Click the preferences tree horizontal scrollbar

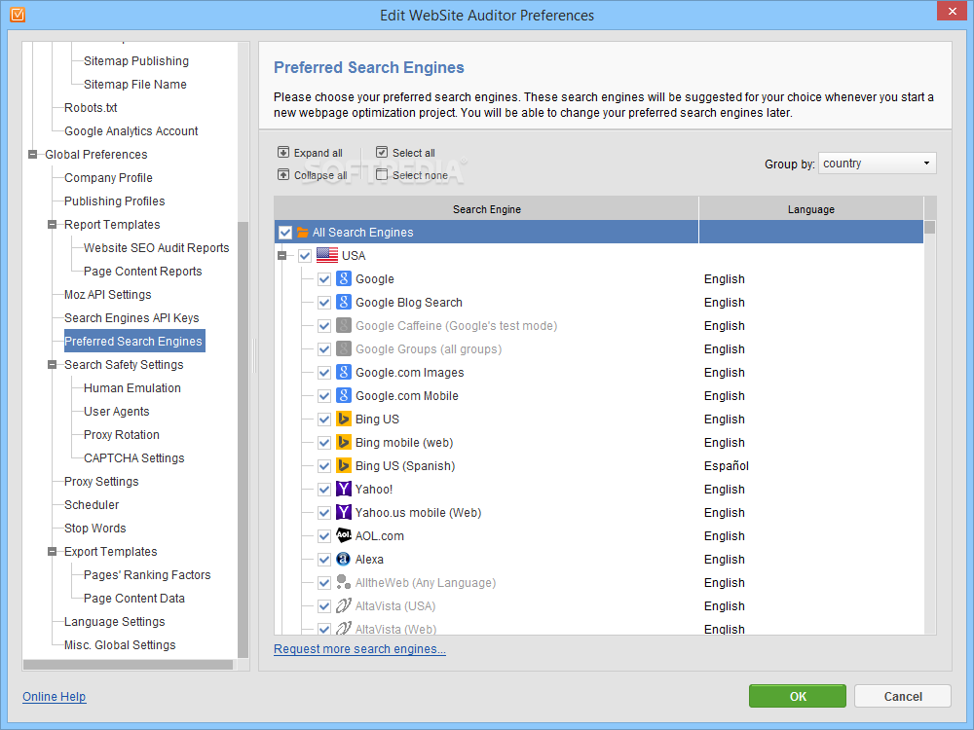point(128,664)
